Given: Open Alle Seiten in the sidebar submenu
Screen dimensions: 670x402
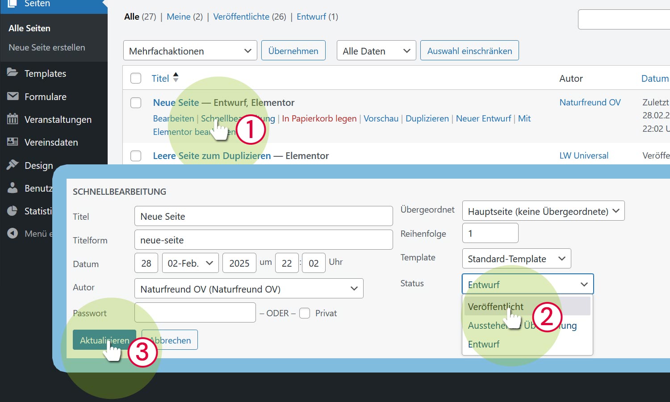Looking at the screenshot, I should tap(29, 28).
